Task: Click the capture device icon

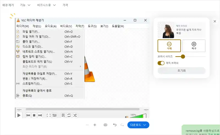Action: tap(18, 56)
